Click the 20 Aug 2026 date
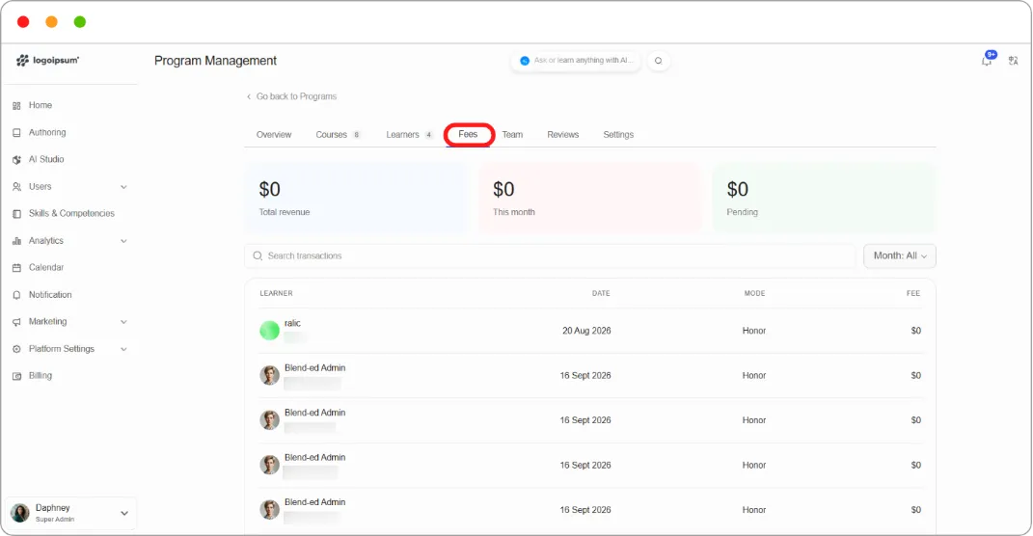Image resolution: width=1033 pixels, height=536 pixels. [586, 331]
